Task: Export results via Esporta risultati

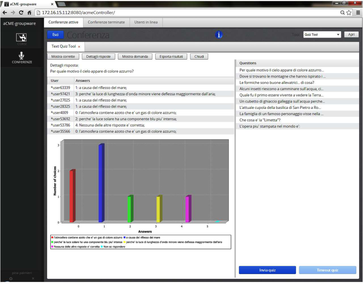Action: (171, 56)
